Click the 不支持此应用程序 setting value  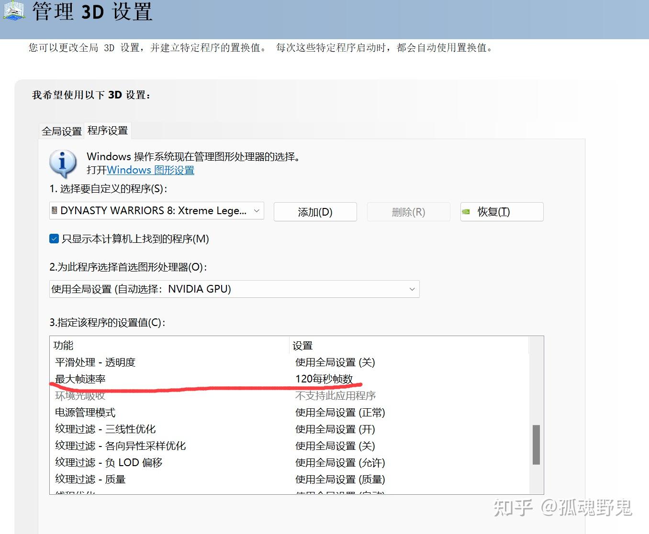coord(336,396)
